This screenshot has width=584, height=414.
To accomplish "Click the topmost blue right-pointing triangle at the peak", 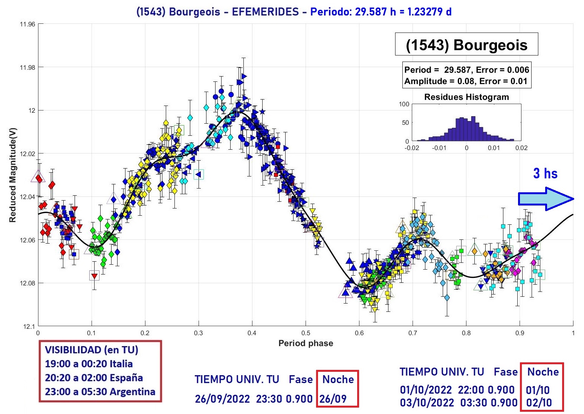I will tap(244, 76).
